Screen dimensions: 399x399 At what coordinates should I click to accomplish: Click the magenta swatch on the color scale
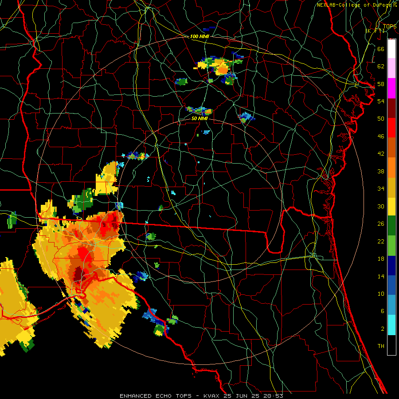[391, 88]
